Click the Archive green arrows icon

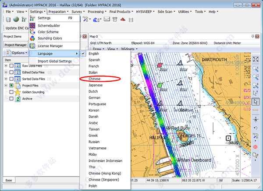point(18,99)
